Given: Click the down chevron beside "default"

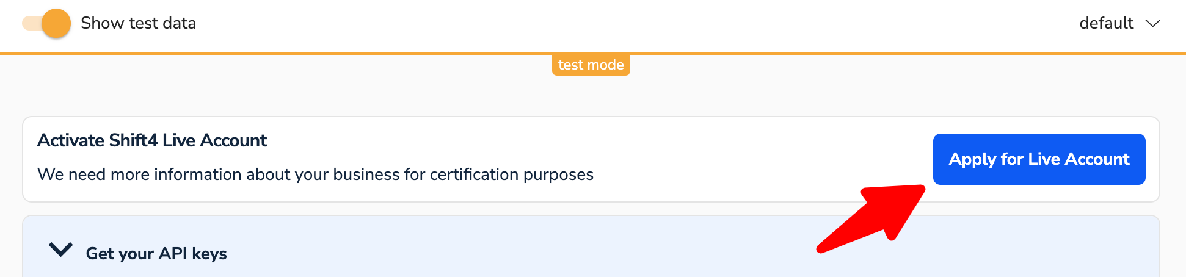Looking at the screenshot, I should (1152, 23).
